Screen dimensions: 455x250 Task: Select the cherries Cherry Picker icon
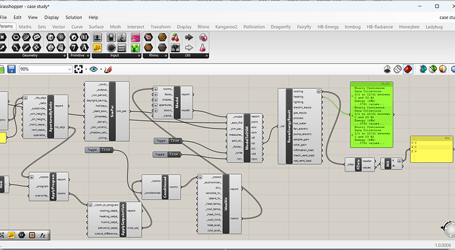pyautogui.click(x=175, y=37)
